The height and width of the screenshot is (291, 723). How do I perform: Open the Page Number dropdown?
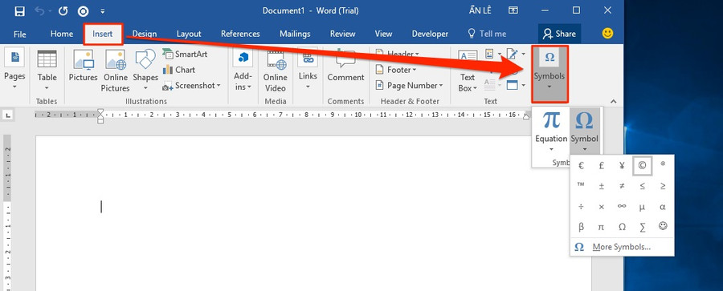[x=409, y=86]
